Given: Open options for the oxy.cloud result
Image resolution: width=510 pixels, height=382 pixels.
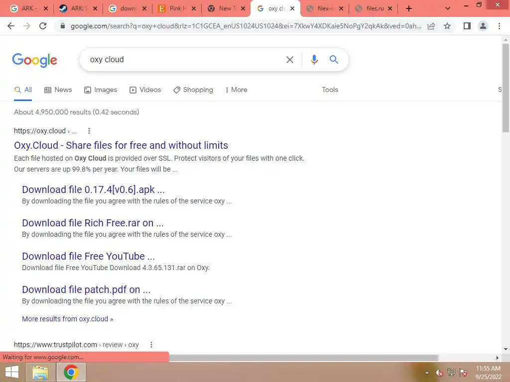Looking at the screenshot, I should 89,131.
